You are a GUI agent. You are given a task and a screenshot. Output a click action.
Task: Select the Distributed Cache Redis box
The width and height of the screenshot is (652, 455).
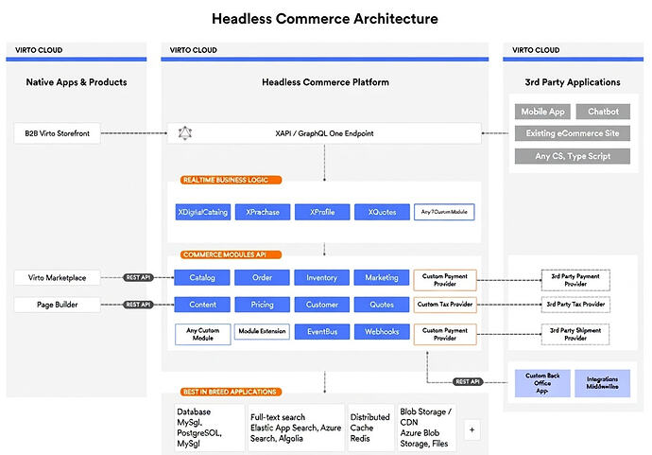point(370,428)
